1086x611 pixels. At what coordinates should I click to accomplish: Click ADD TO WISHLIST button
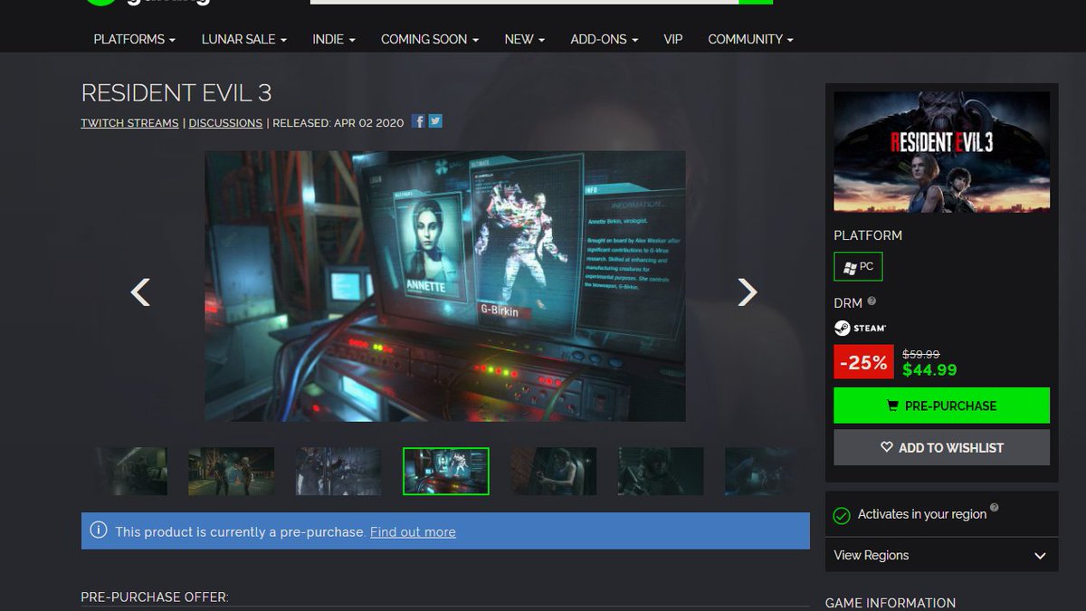pos(942,447)
